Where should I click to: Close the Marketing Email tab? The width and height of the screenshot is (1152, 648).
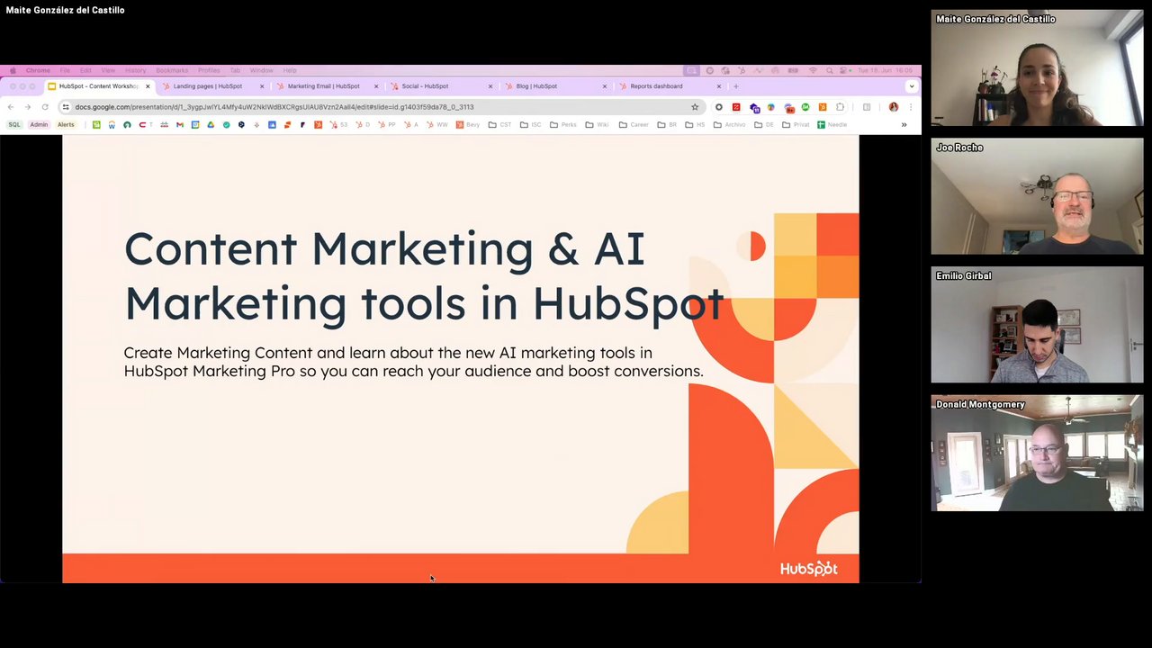point(376,86)
